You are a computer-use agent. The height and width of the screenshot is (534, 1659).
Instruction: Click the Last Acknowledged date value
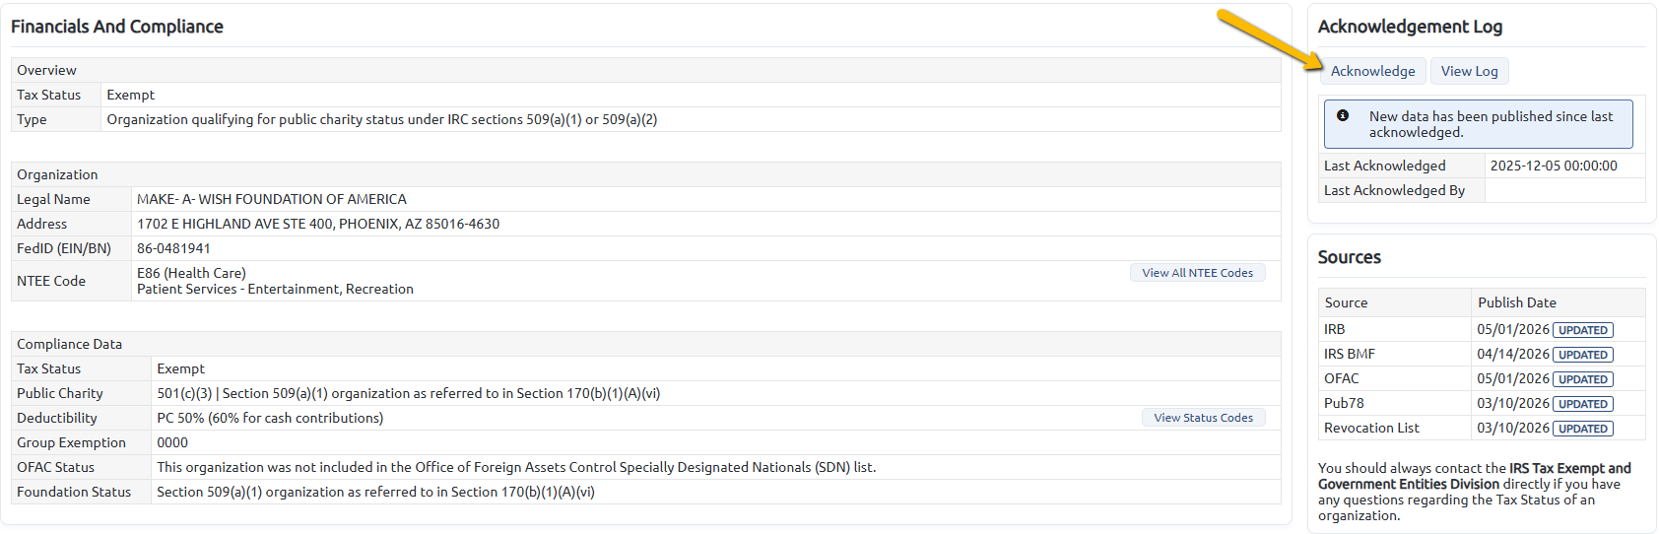pyautogui.click(x=1554, y=166)
